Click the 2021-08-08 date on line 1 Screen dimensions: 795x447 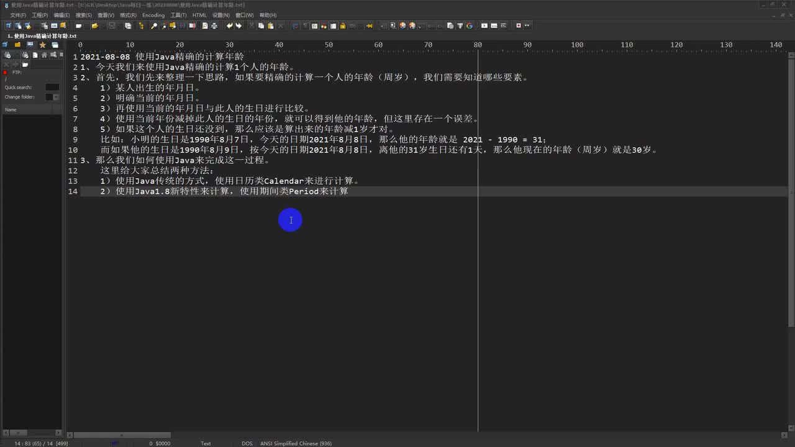105,56
